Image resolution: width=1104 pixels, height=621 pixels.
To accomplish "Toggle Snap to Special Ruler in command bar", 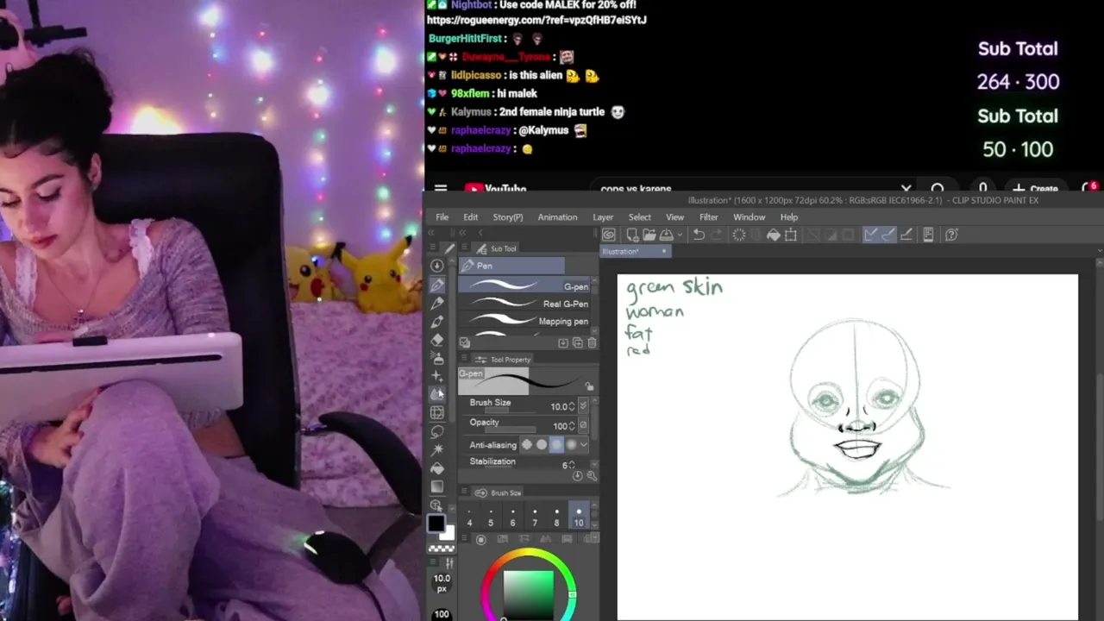I will pos(888,235).
